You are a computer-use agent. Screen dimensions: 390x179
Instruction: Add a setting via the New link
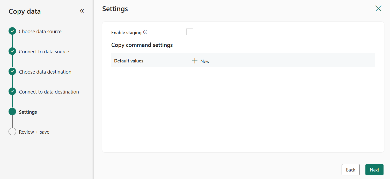click(204, 61)
